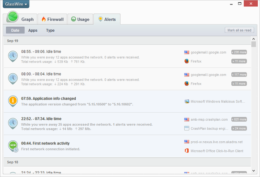Click the flag icon beside amb-msp.crashplan.com
This screenshot has width=260, height=177.
click(x=187, y=119)
